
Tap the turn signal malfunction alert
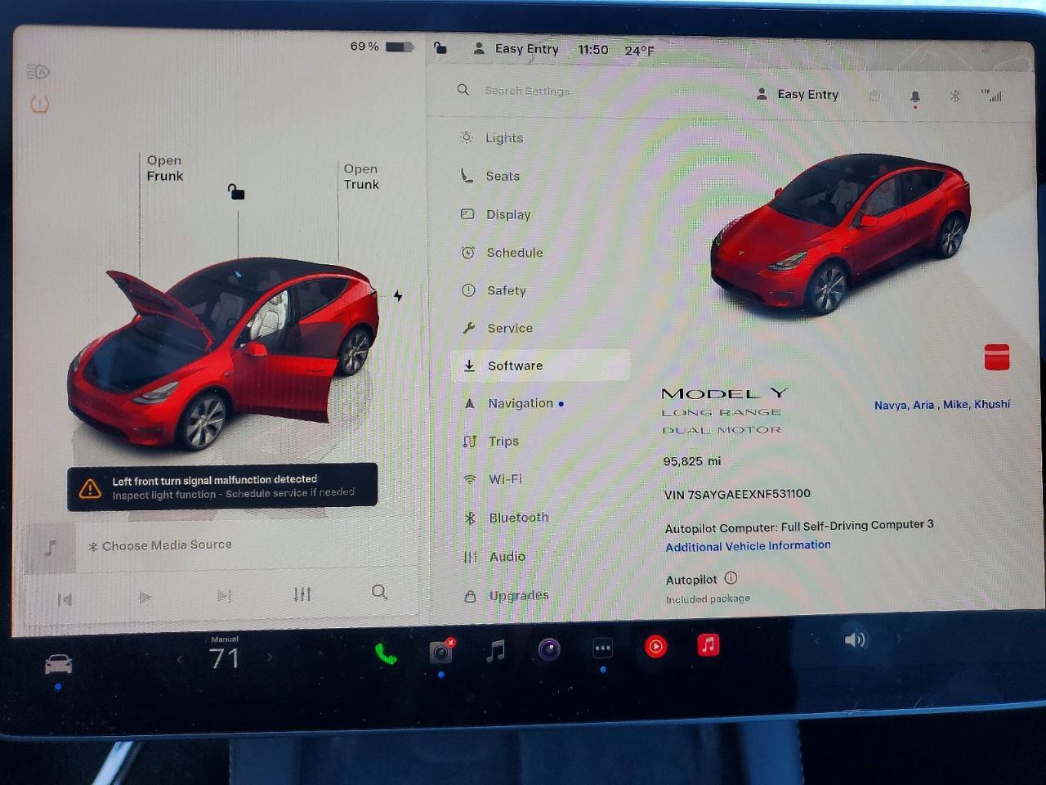[222, 487]
